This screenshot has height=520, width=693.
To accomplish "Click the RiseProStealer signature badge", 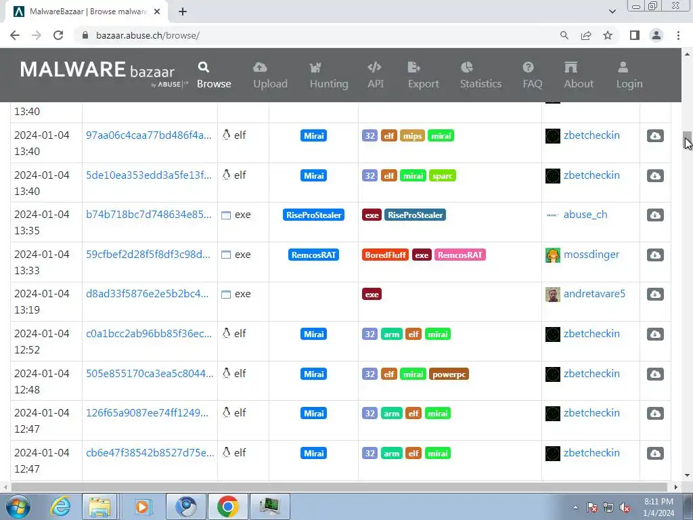I will click(313, 215).
